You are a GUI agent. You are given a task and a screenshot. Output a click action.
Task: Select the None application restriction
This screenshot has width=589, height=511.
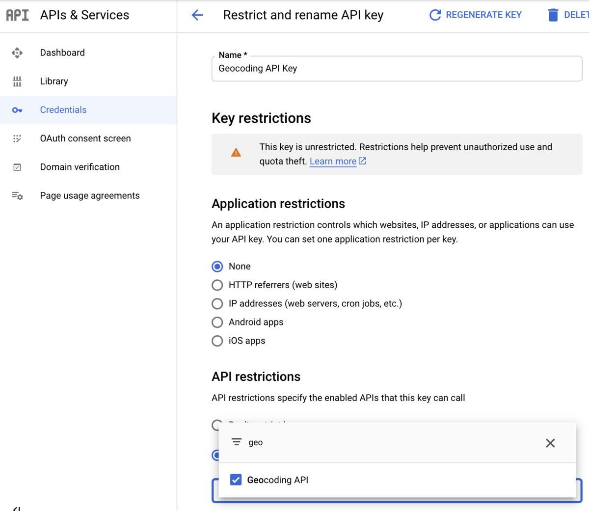tap(217, 267)
